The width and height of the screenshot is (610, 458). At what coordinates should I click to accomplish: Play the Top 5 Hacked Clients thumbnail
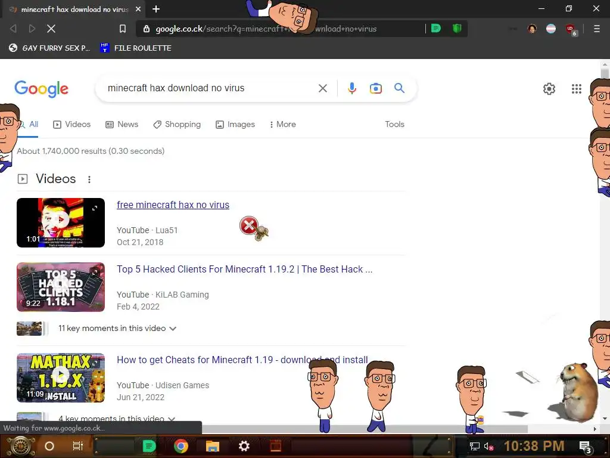[x=61, y=287]
